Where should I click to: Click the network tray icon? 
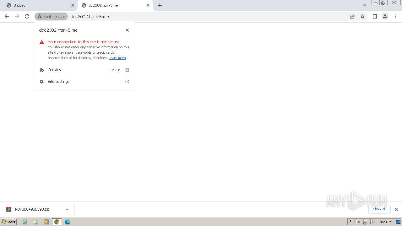click(x=365, y=222)
